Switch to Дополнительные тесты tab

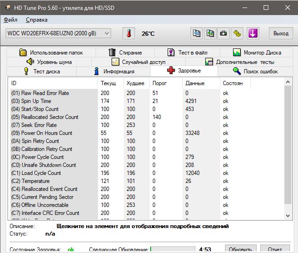[x=240, y=62]
